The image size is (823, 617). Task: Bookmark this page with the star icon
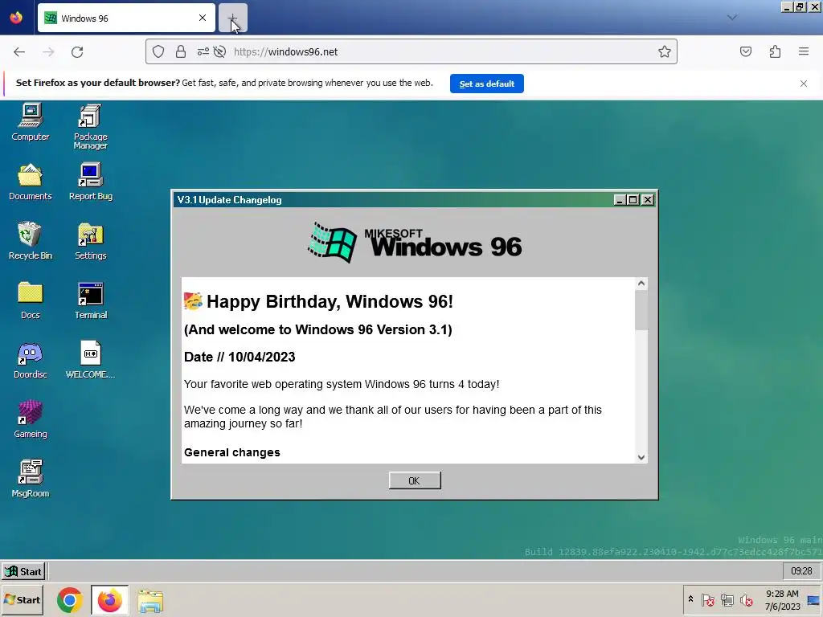tap(665, 51)
